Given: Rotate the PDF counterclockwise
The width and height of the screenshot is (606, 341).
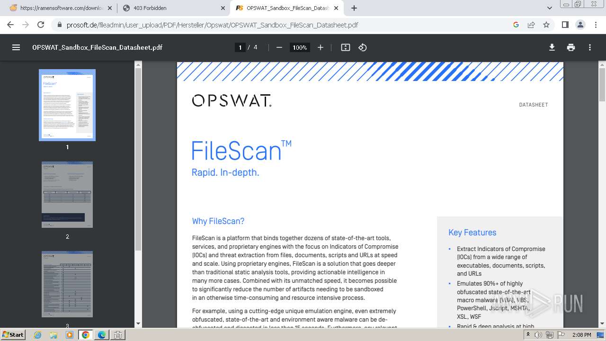Looking at the screenshot, I should [x=363, y=47].
